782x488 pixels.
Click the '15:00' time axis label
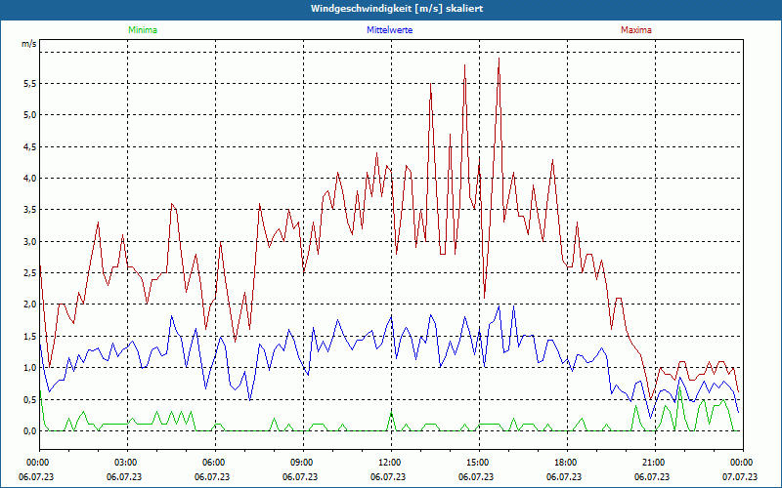pos(479,463)
